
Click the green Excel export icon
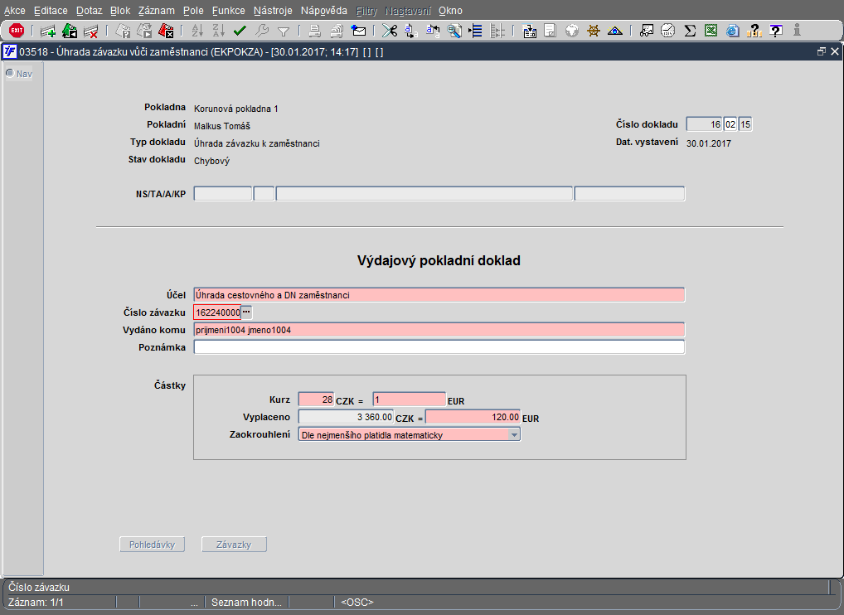coord(711,31)
